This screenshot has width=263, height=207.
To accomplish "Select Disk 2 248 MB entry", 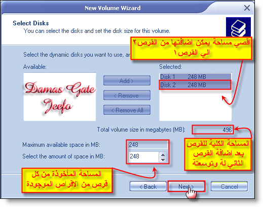I will (196, 85).
